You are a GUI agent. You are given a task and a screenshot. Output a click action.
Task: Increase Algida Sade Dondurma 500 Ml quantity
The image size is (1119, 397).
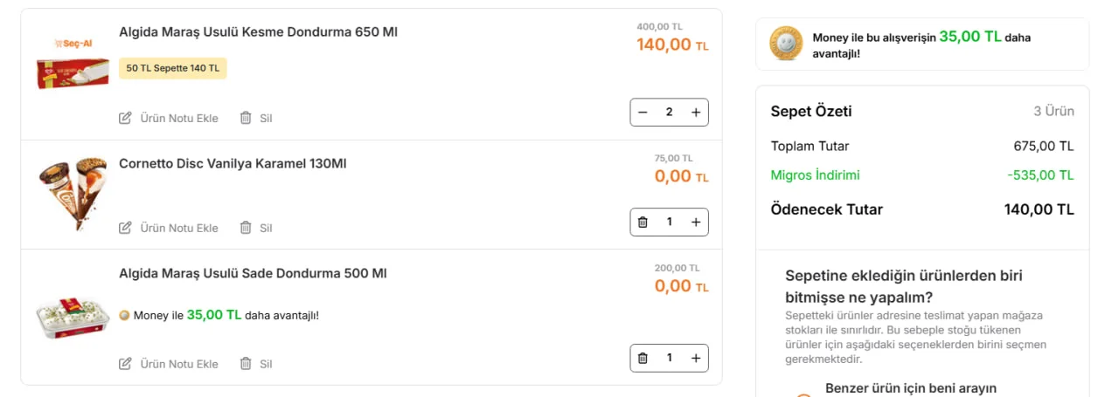tap(696, 358)
